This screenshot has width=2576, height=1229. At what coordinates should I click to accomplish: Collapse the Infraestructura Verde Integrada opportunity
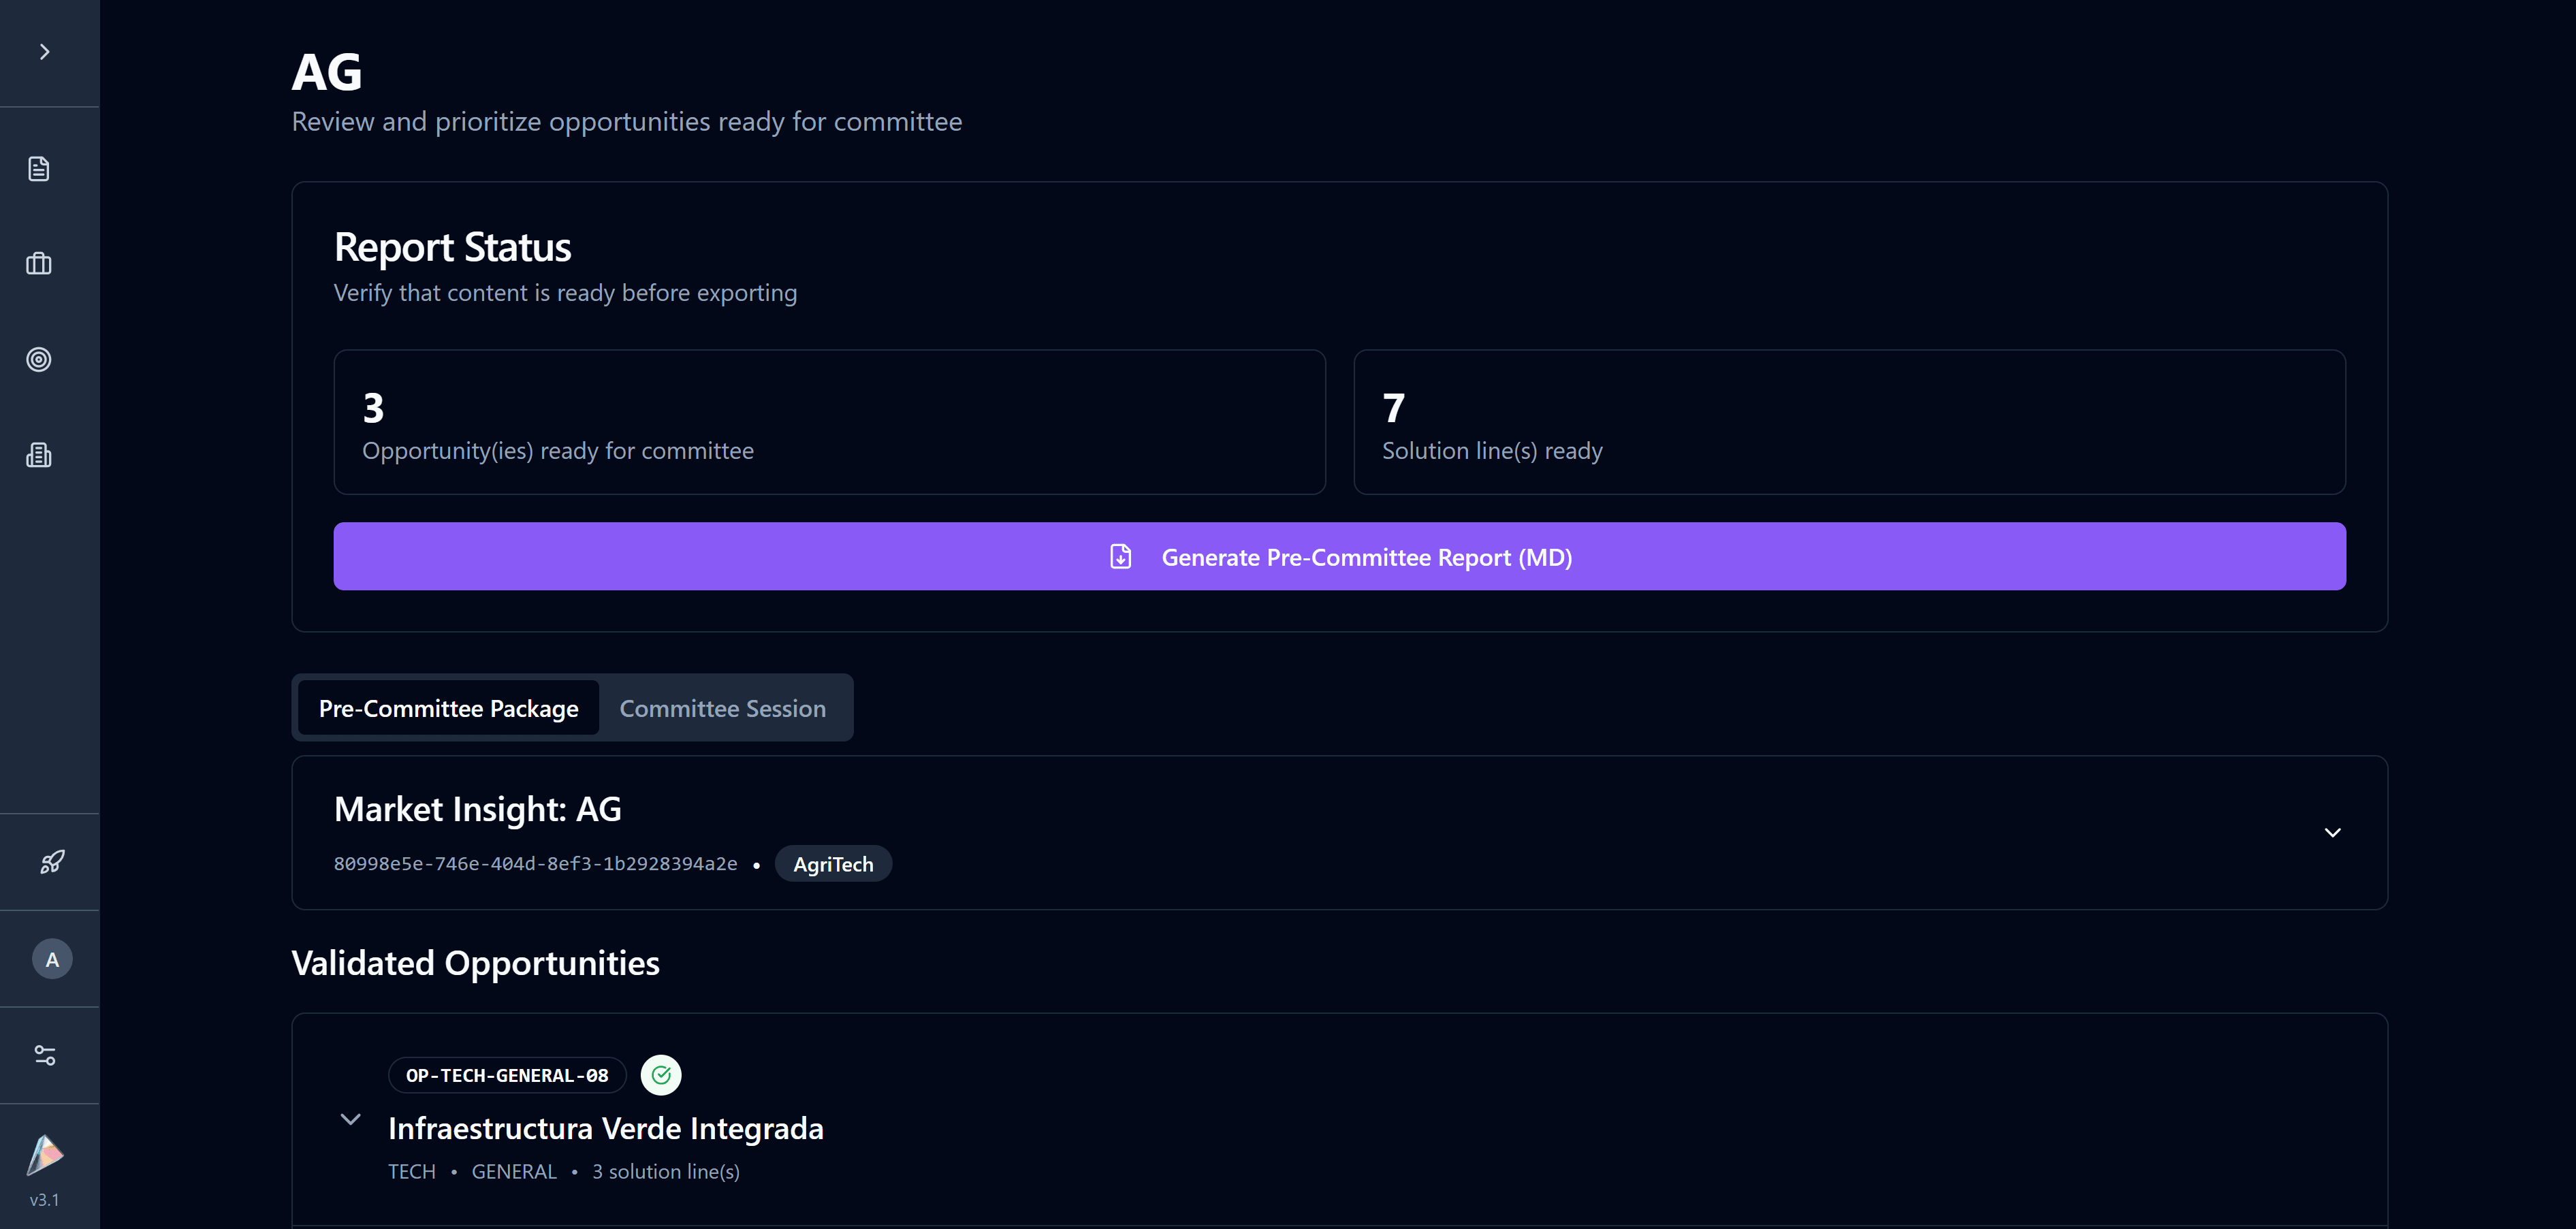point(350,1119)
